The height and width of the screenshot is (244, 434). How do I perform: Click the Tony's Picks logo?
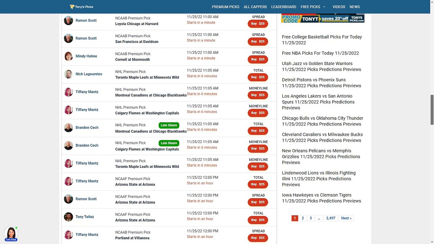tap(81, 7)
